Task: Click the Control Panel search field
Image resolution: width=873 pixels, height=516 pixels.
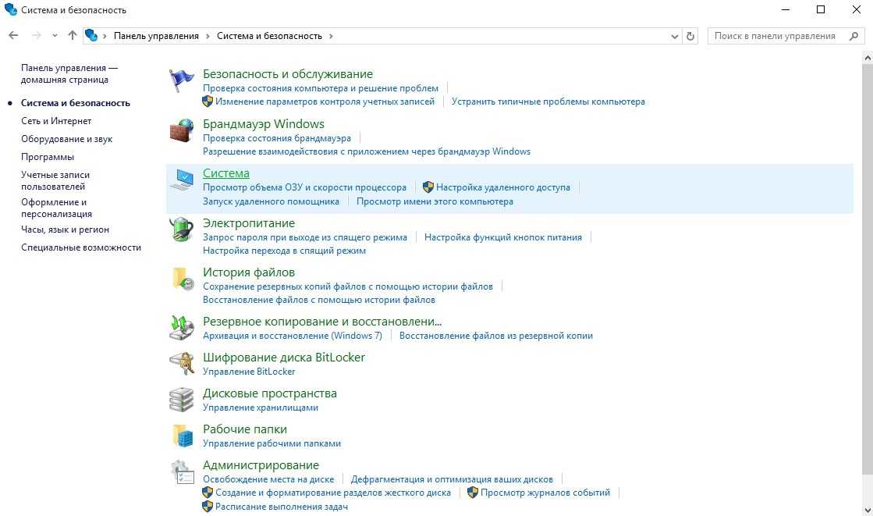Action: (780, 36)
